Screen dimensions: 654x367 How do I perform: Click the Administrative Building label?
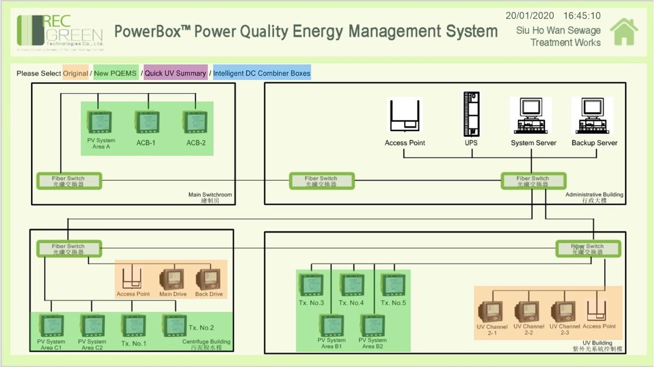pos(594,195)
